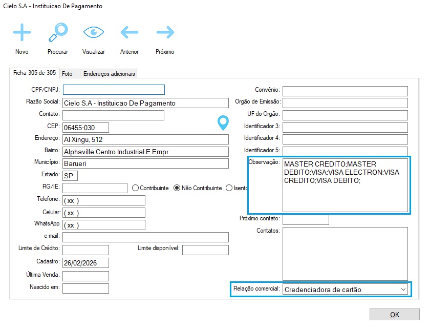Open the Endereços adicionais tab
The image size is (430, 330).
[x=109, y=74]
